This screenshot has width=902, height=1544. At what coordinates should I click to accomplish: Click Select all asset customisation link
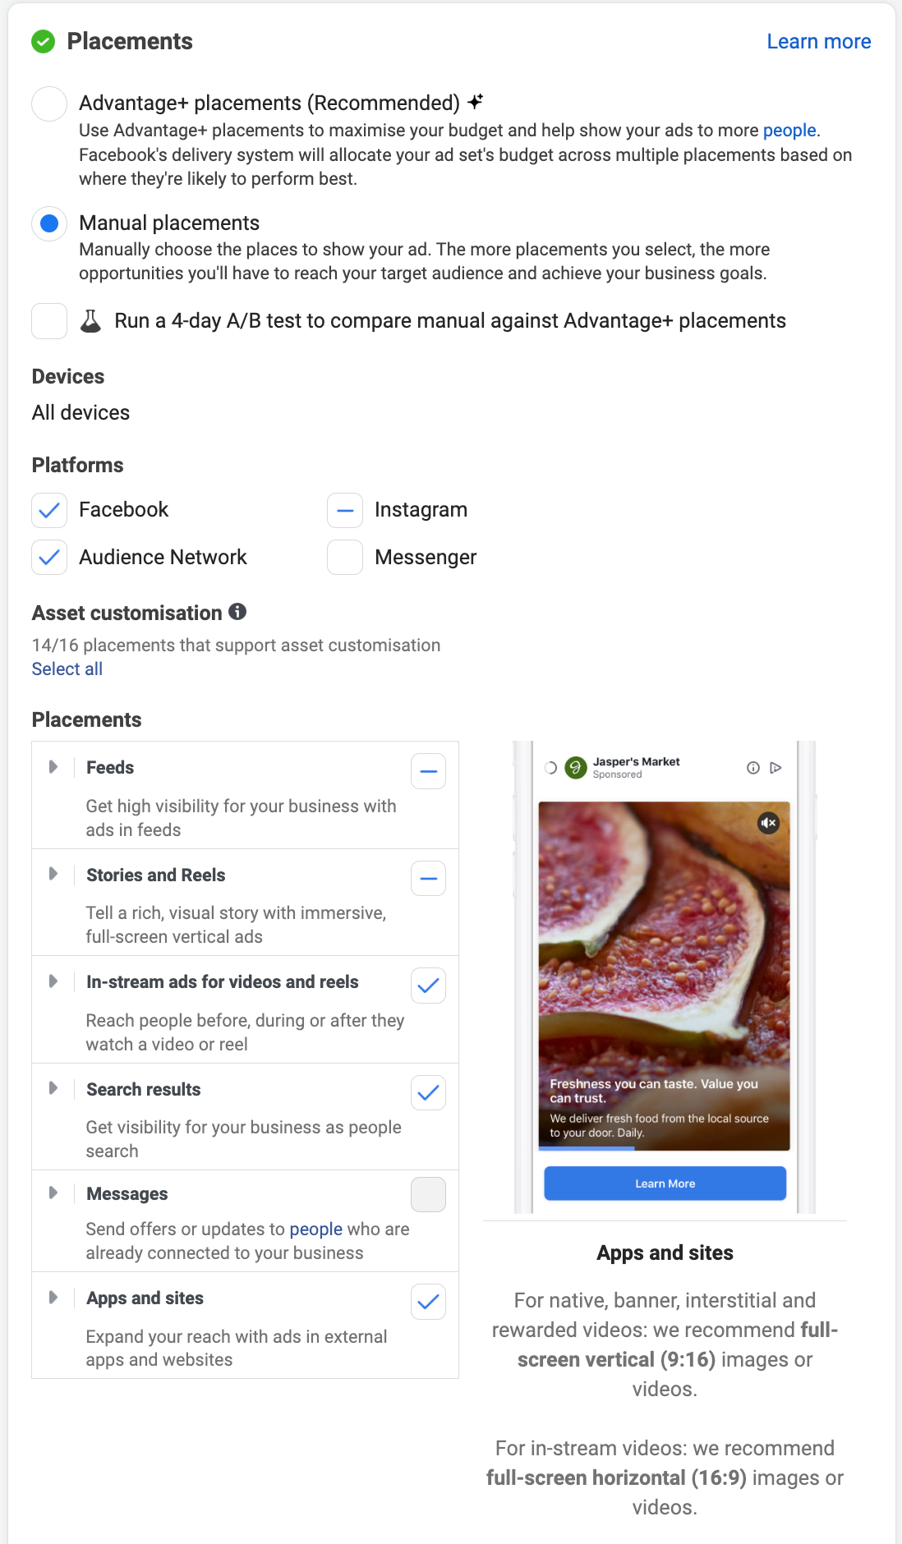(x=67, y=669)
